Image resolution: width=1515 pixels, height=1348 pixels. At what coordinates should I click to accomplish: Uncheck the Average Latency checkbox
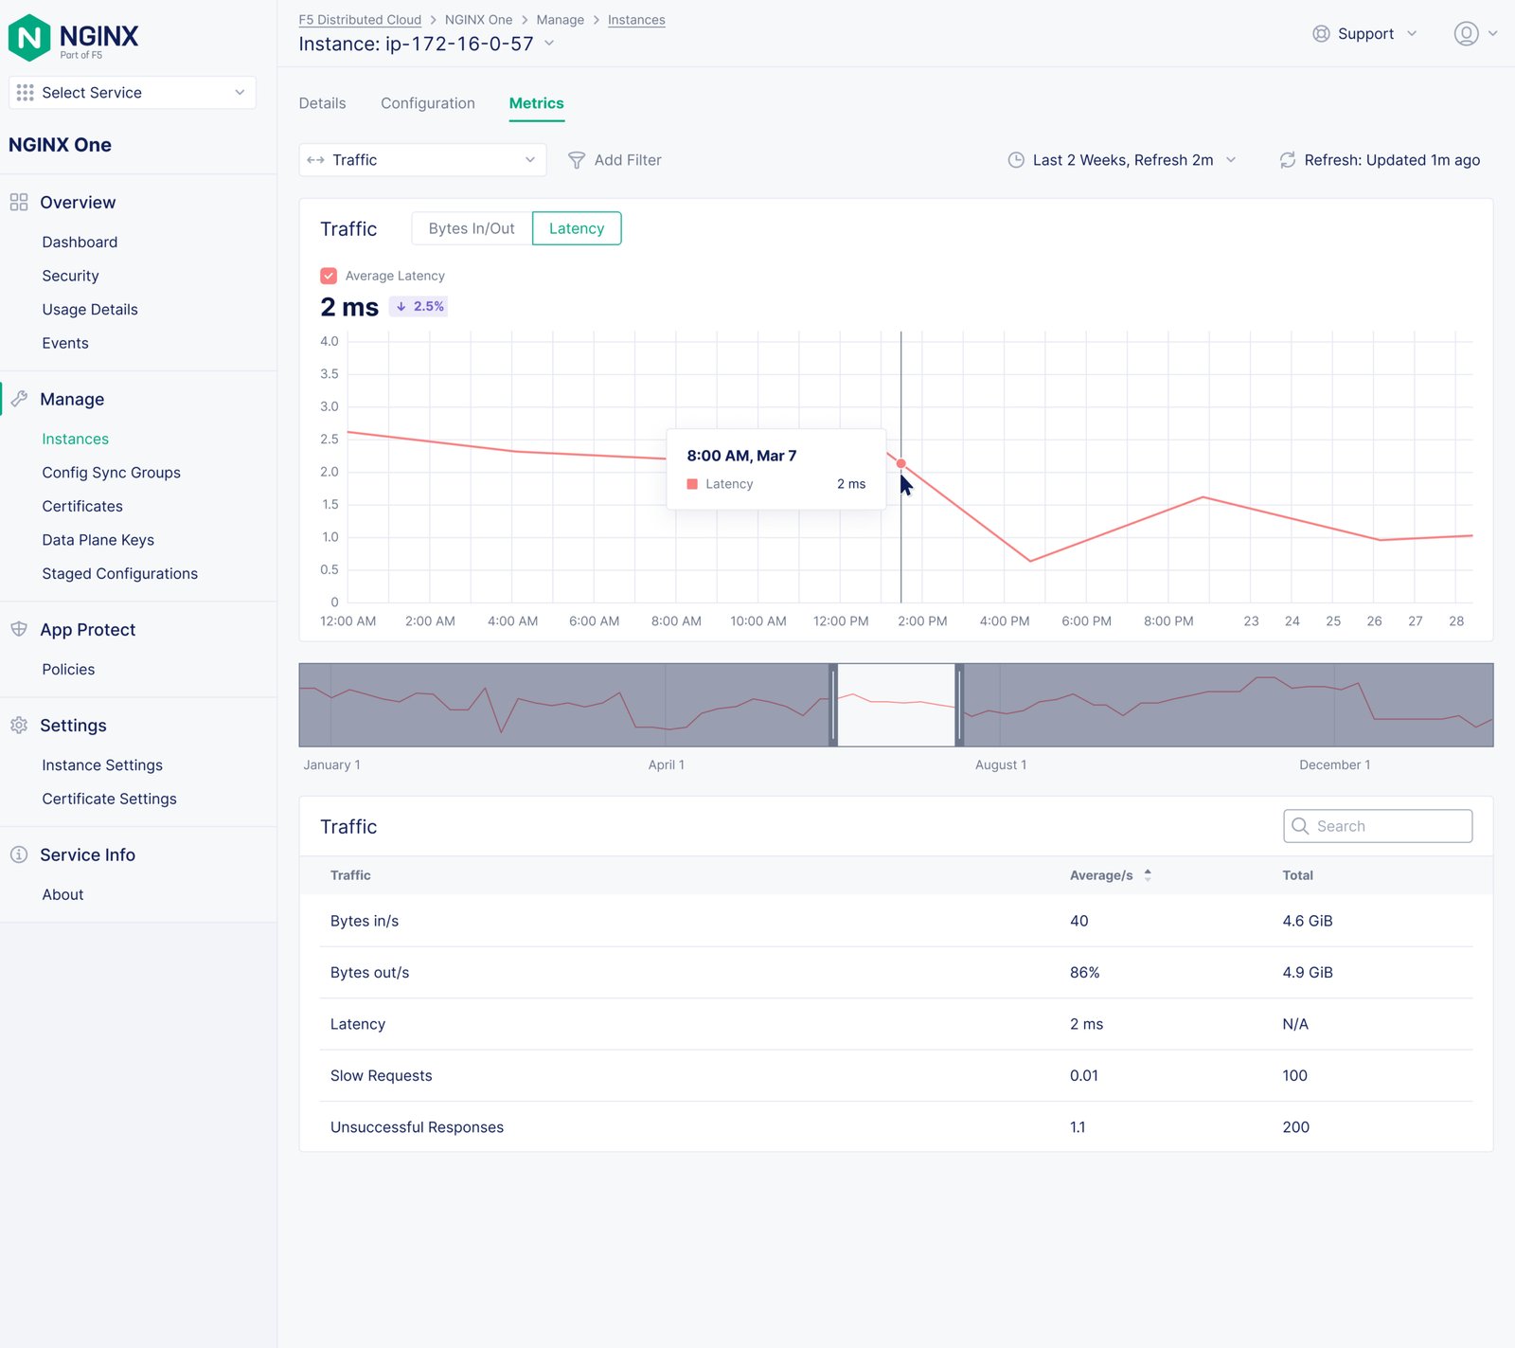pyautogui.click(x=329, y=276)
